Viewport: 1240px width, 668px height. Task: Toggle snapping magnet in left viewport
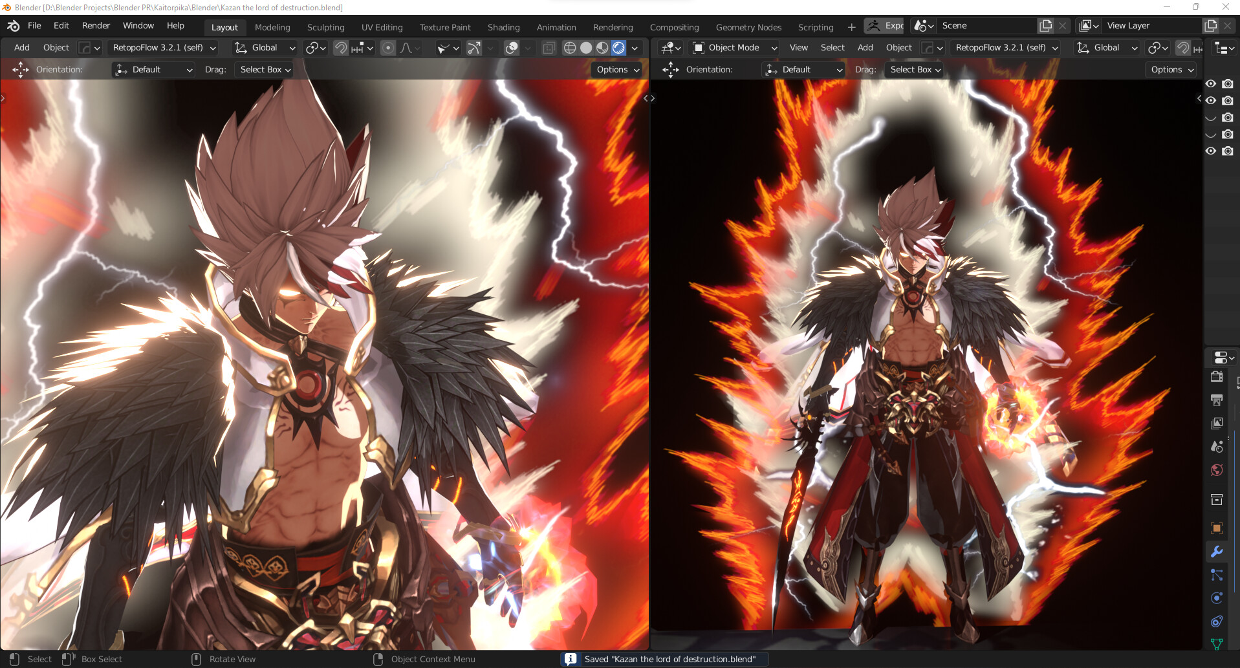pyautogui.click(x=340, y=48)
